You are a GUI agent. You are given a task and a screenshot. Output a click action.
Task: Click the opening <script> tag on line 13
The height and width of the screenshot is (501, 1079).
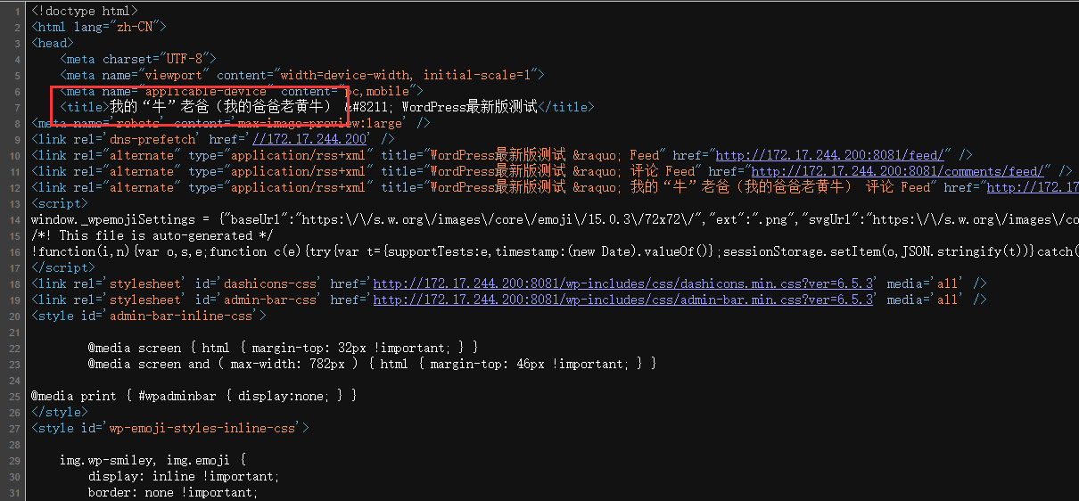tap(59, 203)
